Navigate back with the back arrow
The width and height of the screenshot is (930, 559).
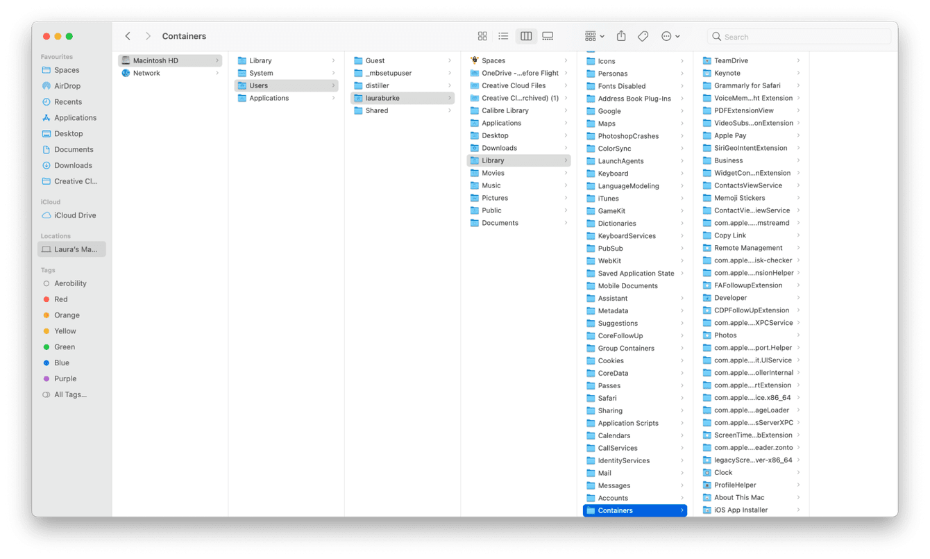pos(128,35)
